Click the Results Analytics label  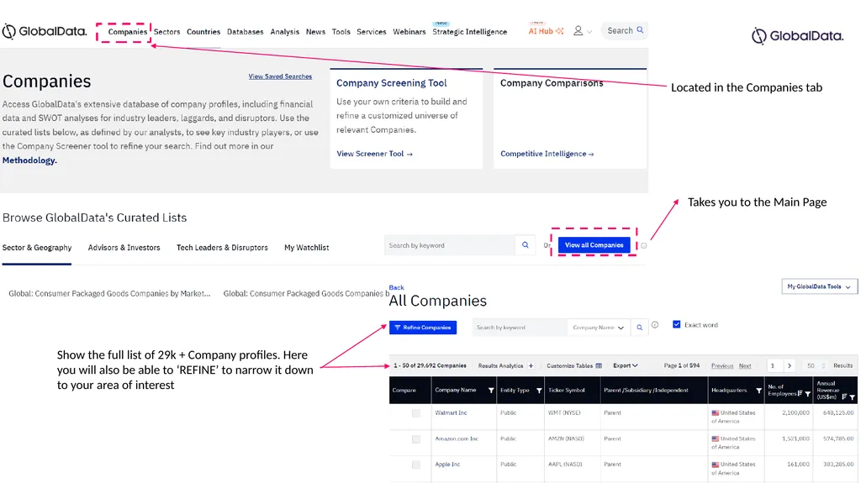tap(501, 365)
